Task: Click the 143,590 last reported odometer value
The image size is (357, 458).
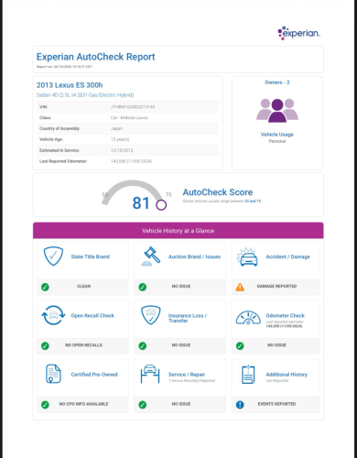Action: 131,161
